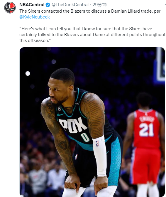Click the PDX lettering on the jersey
The image size is (166, 197).
73,125
